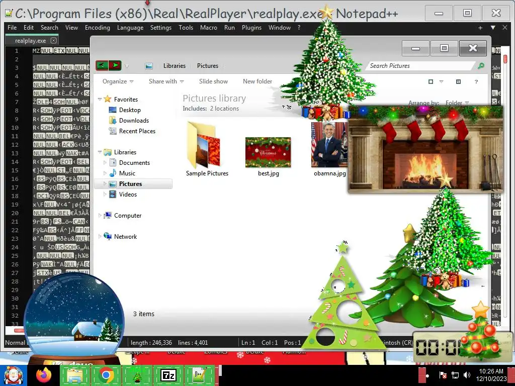Viewport: 515px width, 386px height.
Task: Open Desktop under Favorites
Action: point(130,110)
